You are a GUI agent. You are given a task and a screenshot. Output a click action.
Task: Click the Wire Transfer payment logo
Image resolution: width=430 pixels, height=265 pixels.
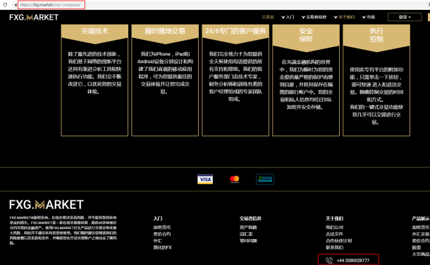pyautogui.click(x=265, y=179)
